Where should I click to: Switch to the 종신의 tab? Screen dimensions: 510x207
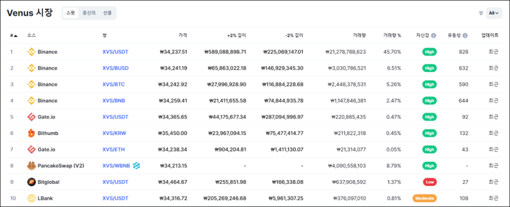[89, 13]
